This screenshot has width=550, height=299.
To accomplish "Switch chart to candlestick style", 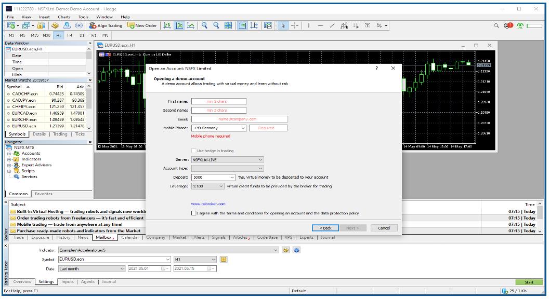I will (x=179, y=25).
